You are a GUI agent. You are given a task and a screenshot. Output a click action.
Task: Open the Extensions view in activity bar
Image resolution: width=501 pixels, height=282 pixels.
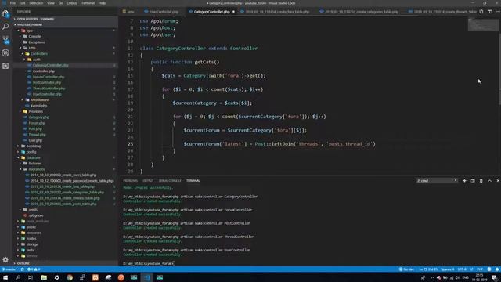point(5,66)
